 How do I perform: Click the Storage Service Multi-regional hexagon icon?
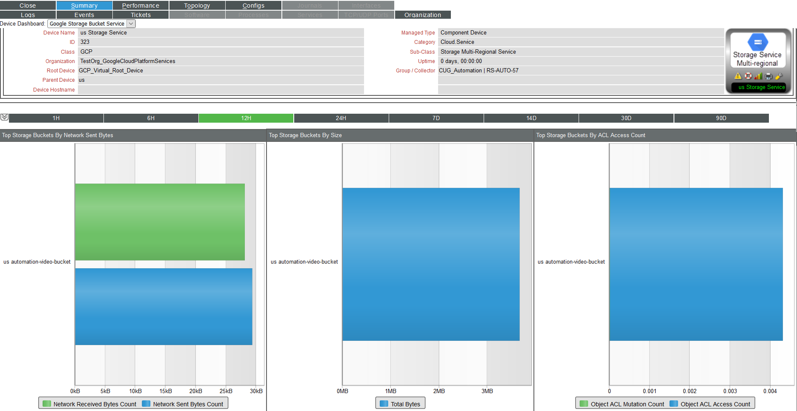[x=758, y=42]
